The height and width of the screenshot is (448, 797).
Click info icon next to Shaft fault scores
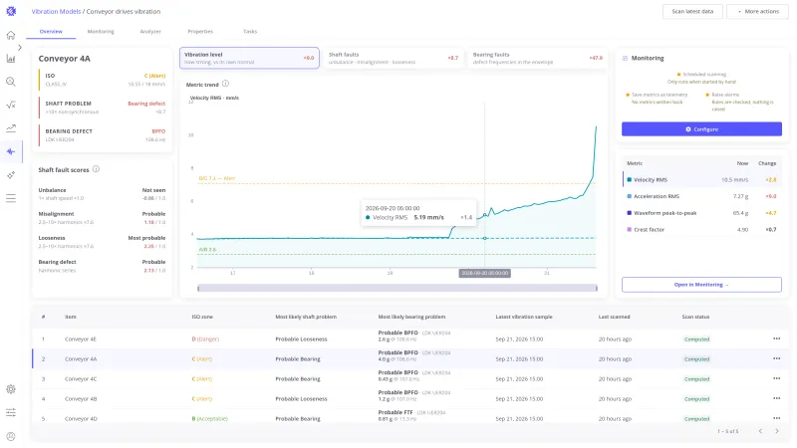tap(96, 169)
